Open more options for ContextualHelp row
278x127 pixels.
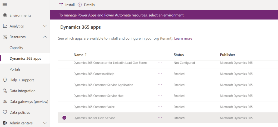click(x=160, y=74)
